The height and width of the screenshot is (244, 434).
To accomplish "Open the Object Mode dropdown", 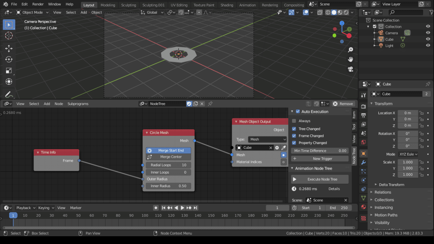I will pyautogui.click(x=33, y=12).
